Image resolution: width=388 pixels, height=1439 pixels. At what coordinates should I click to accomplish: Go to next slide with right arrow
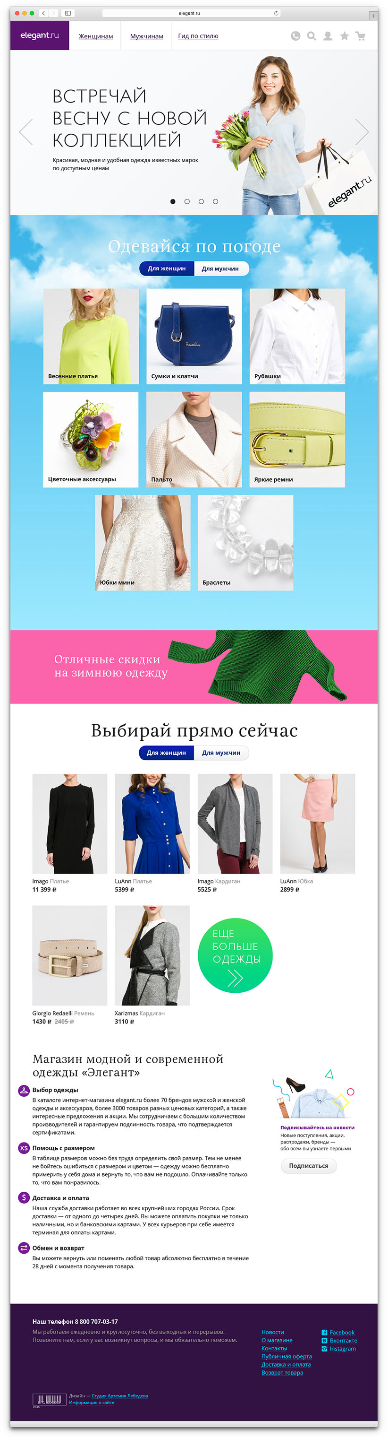click(x=363, y=132)
